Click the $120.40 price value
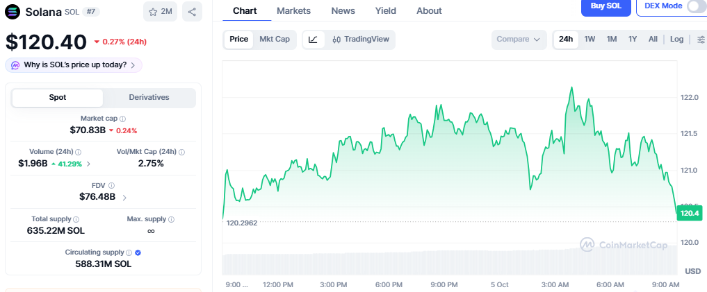 tap(46, 42)
